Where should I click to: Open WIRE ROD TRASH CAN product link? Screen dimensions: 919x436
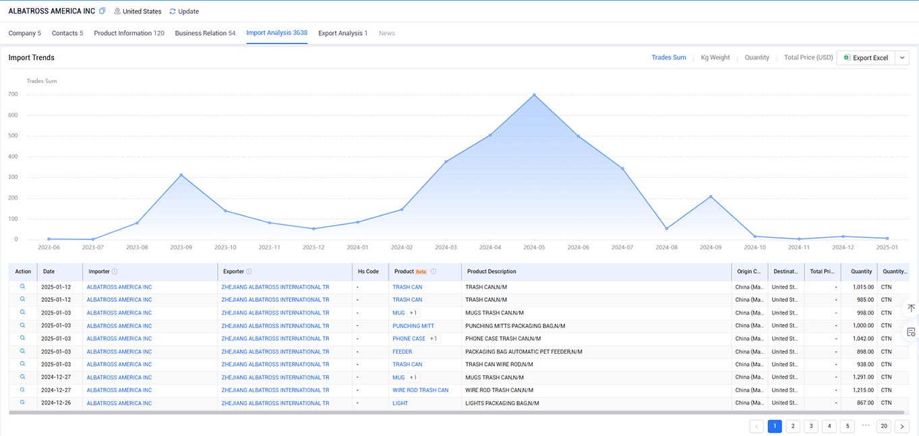[x=420, y=390]
